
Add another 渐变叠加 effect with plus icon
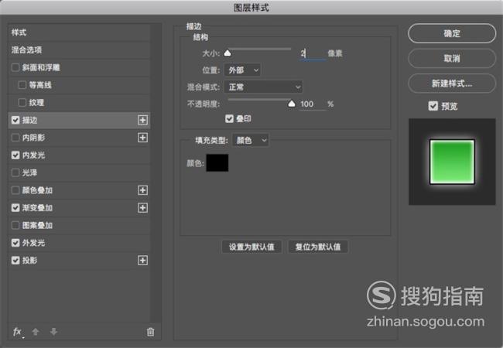click(x=142, y=208)
